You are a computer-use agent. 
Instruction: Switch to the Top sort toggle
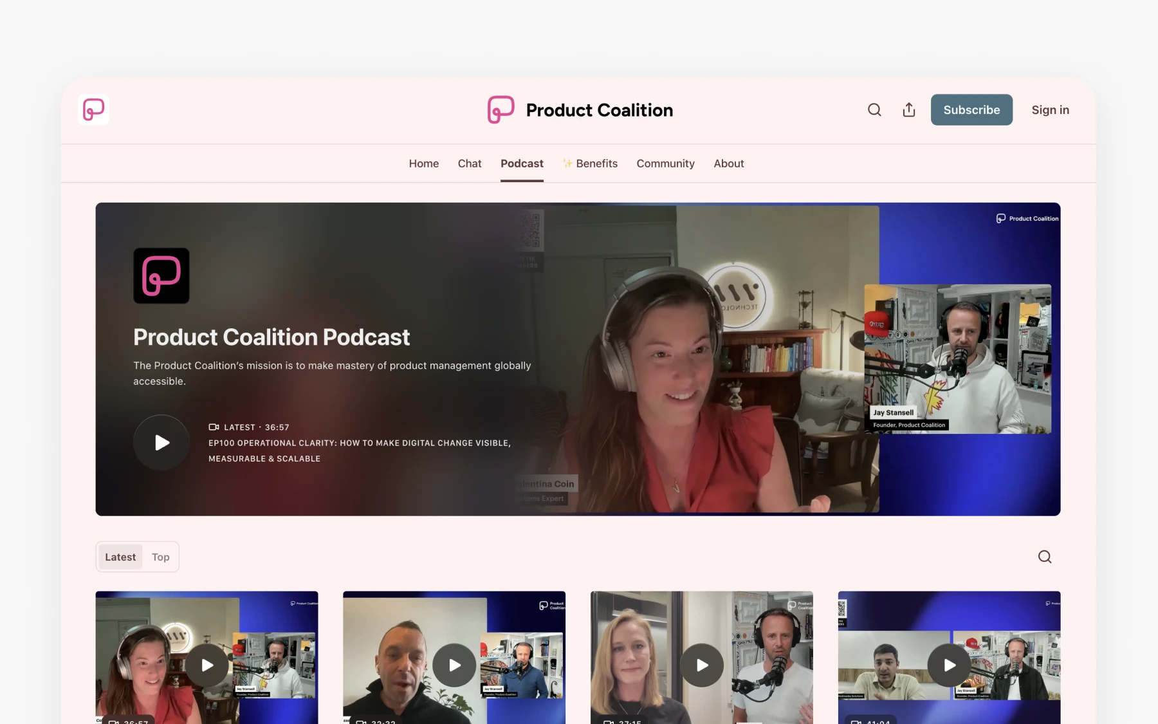tap(161, 557)
